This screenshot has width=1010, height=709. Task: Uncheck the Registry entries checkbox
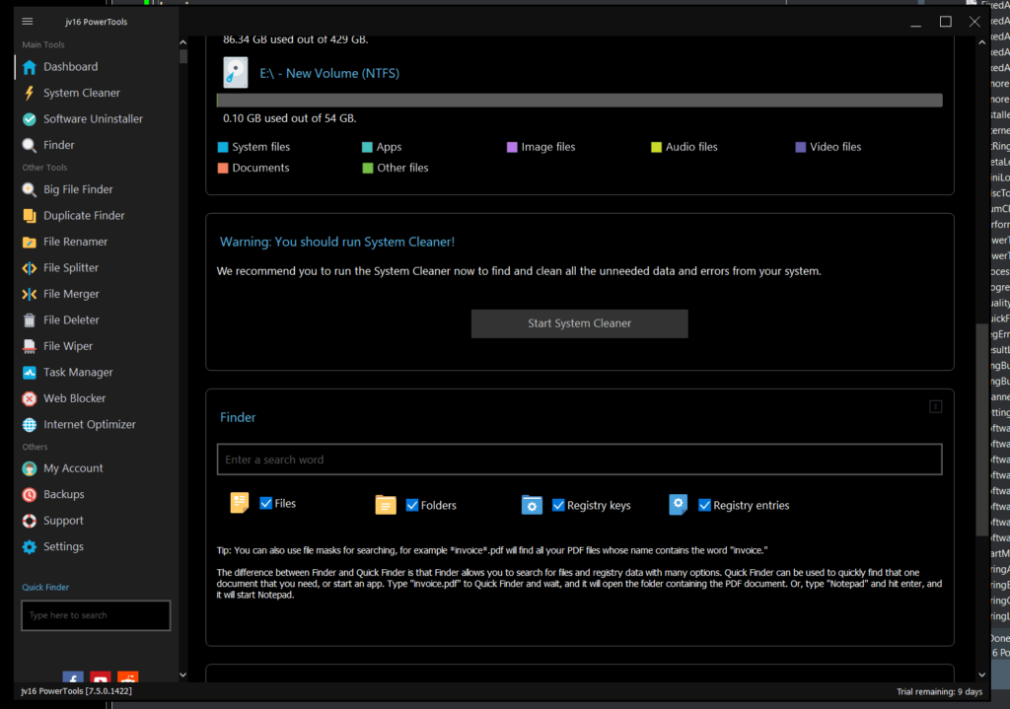pyautogui.click(x=704, y=506)
